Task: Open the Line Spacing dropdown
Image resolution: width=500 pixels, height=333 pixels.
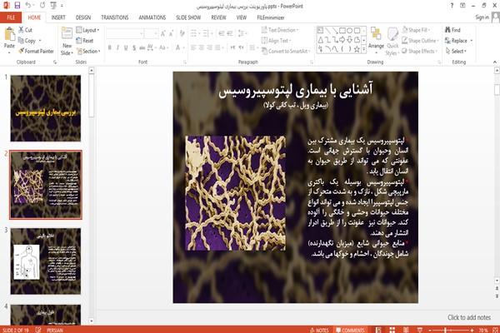Action: 242,33
